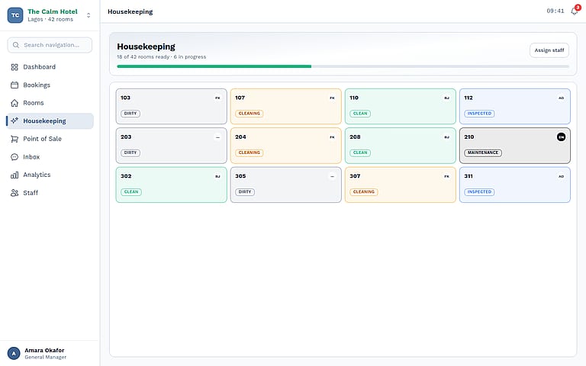Click the General Manager role text
This screenshot has height=366, width=586.
click(x=46, y=358)
